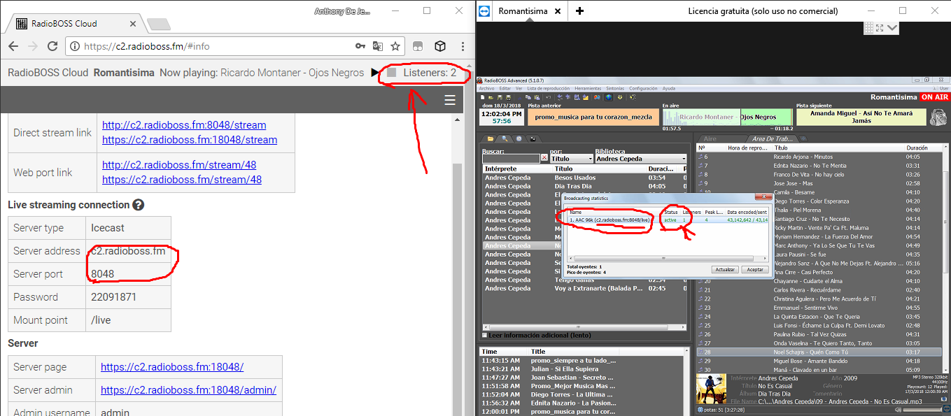Image resolution: width=951 pixels, height=416 pixels.
Task: Click the key saved password icon
Action: (x=360, y=46)
